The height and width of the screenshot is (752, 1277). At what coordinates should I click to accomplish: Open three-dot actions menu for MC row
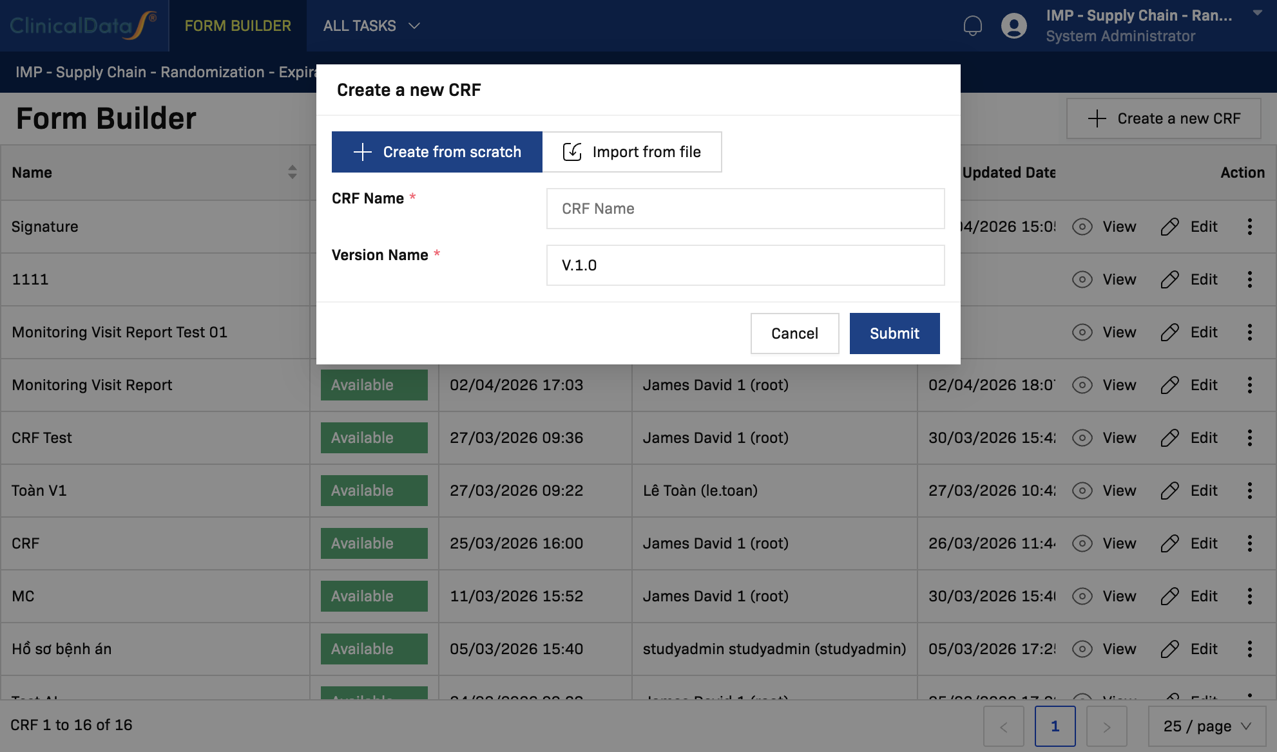click(1249, 596)
